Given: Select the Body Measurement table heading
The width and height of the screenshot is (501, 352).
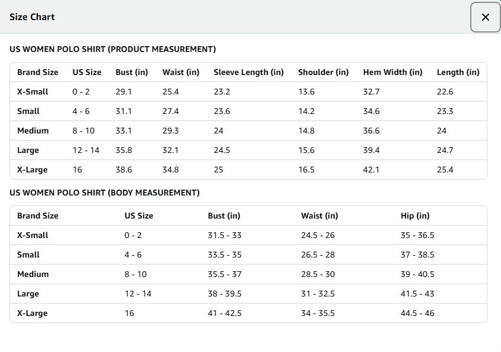Looking at the screenshot, I should tap(105, 193).
